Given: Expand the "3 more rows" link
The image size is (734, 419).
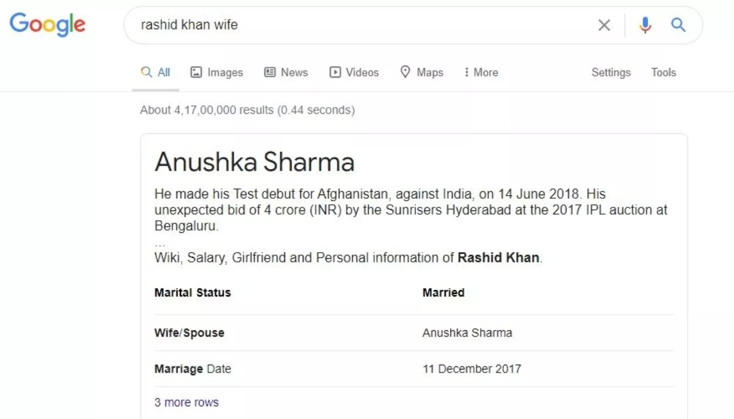Looking at the screenshot, I should pyautogui.click(x=187, y=402).
